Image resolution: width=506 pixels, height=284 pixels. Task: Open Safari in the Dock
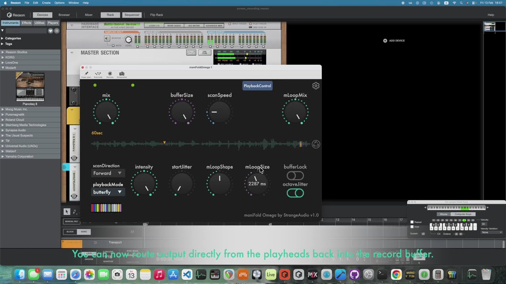click(x=75, y=275)
